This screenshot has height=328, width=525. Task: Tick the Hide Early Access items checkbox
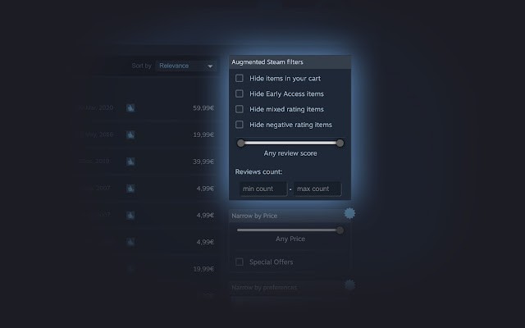click(239, 93)
